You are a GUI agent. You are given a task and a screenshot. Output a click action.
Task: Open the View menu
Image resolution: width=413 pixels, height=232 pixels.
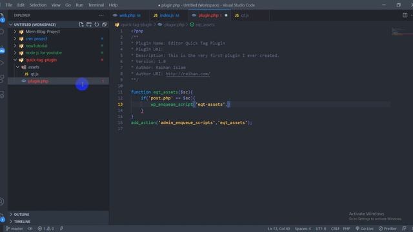(56, 5)
